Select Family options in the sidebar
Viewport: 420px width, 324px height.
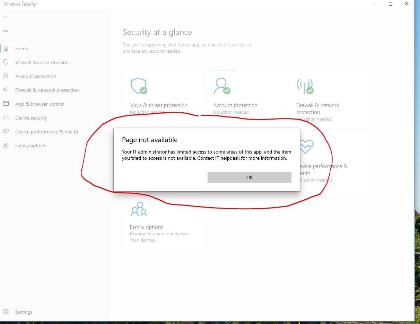click(x=31, y=146)
